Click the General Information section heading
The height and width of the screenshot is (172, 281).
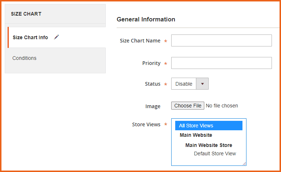146,19
